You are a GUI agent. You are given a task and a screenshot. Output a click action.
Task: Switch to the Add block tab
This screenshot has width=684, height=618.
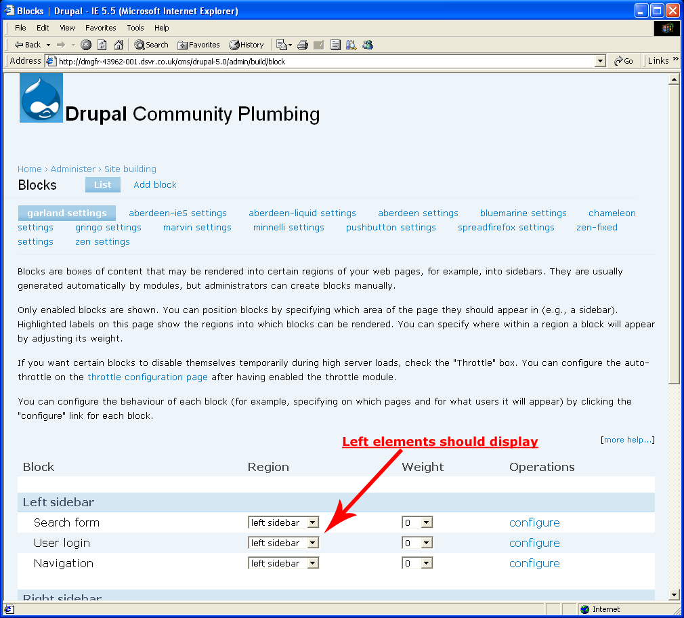coord(154,184)
